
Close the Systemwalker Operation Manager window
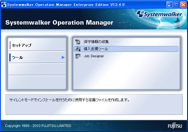click(x=184, y=5)
